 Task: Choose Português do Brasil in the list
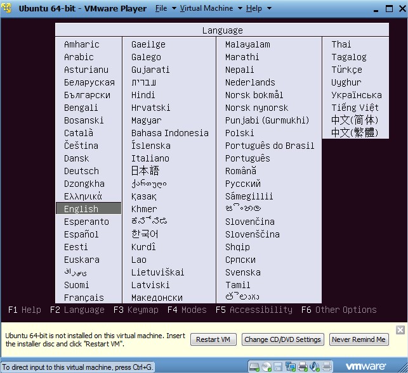[270, 146]
